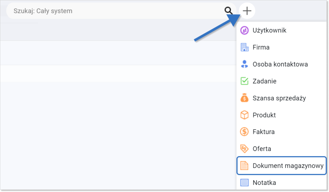Image resolution: width=329 pixels, height=192 pixels.
Task: Click the blue Notatka note icon
Action: click(x=245, y=183)
